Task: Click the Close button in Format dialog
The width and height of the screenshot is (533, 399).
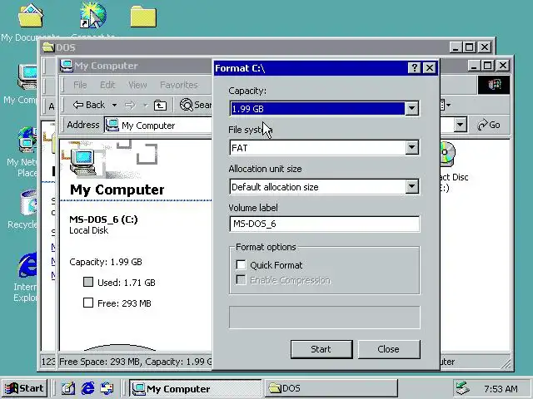Action: [389, 349]
